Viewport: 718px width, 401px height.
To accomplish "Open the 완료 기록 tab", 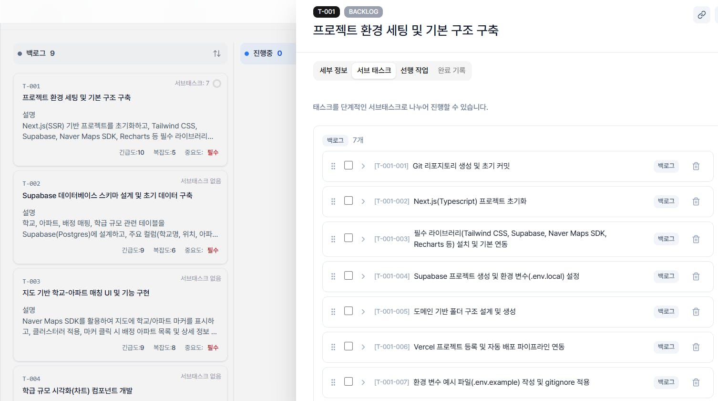I will click(x=451, y=70).
